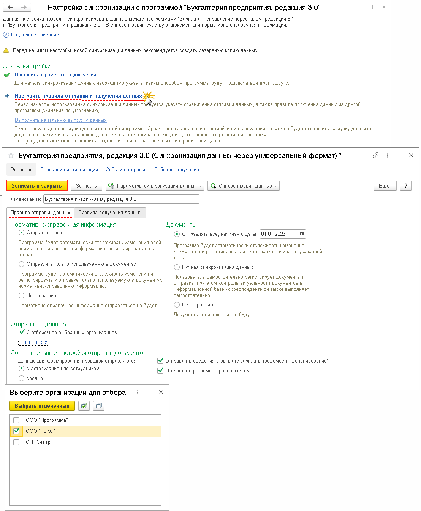Uncheck sending salary payment information checkbox
Image resolution: width=421 pixels, height=511 pixels.
coord(160,361)
